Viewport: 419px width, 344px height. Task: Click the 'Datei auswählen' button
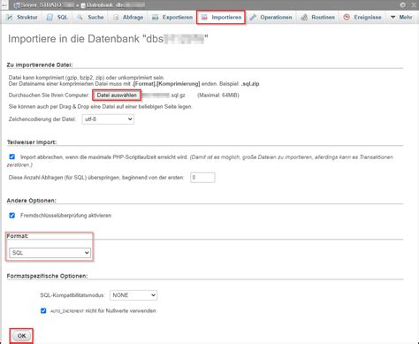click(x=117, y=96)
